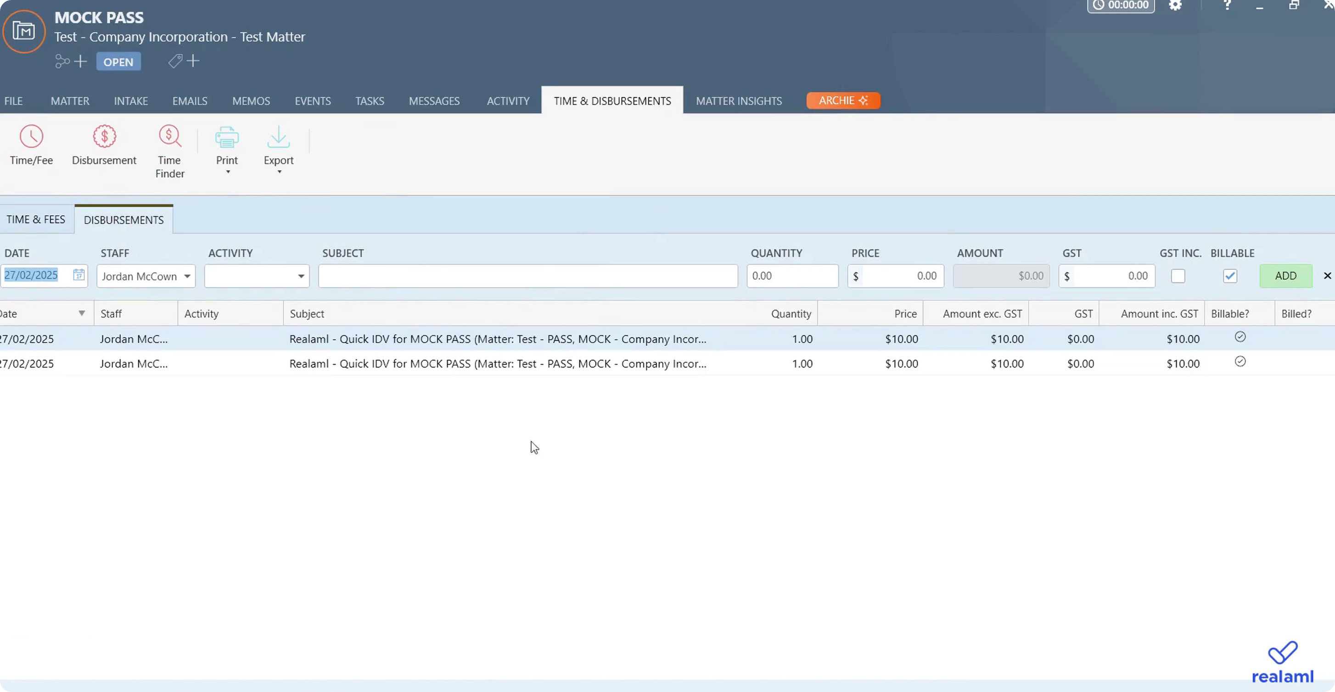Open the calendar date picker
The image size is (1335, 692).
pos(79,275)
